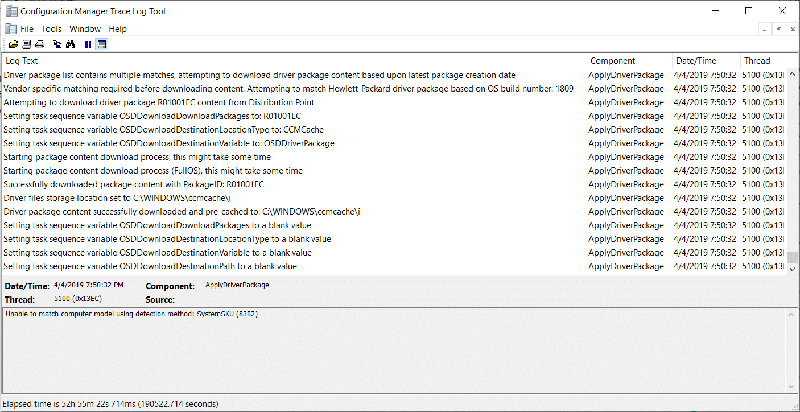Open a saved log file
Screen dimensions: 800x412
pos(13,44)
